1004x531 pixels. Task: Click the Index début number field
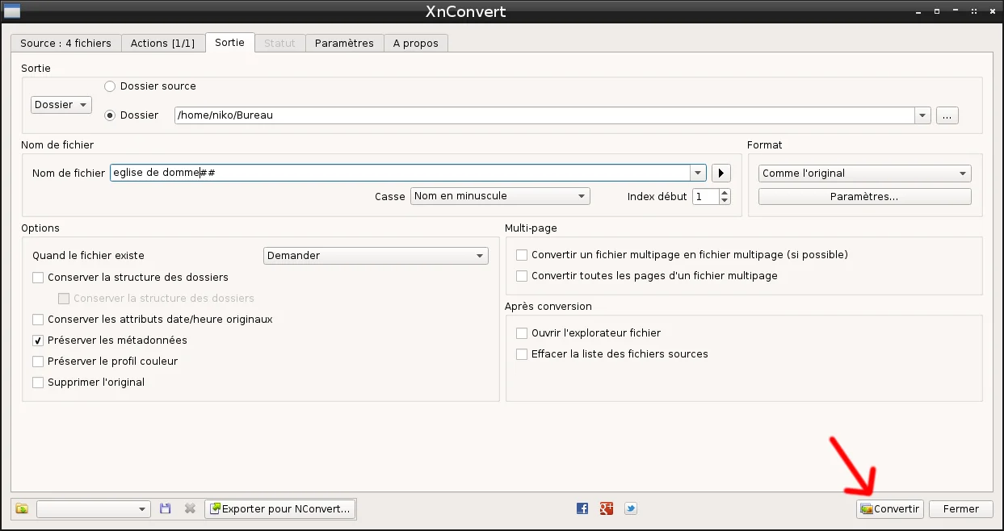coord(705,196)
